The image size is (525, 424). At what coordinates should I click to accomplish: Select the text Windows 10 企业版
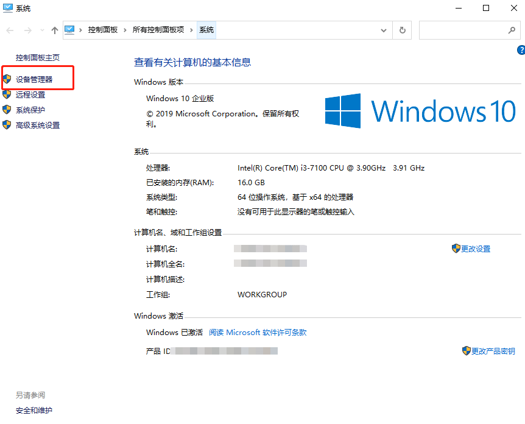click(x=180, y=99)
